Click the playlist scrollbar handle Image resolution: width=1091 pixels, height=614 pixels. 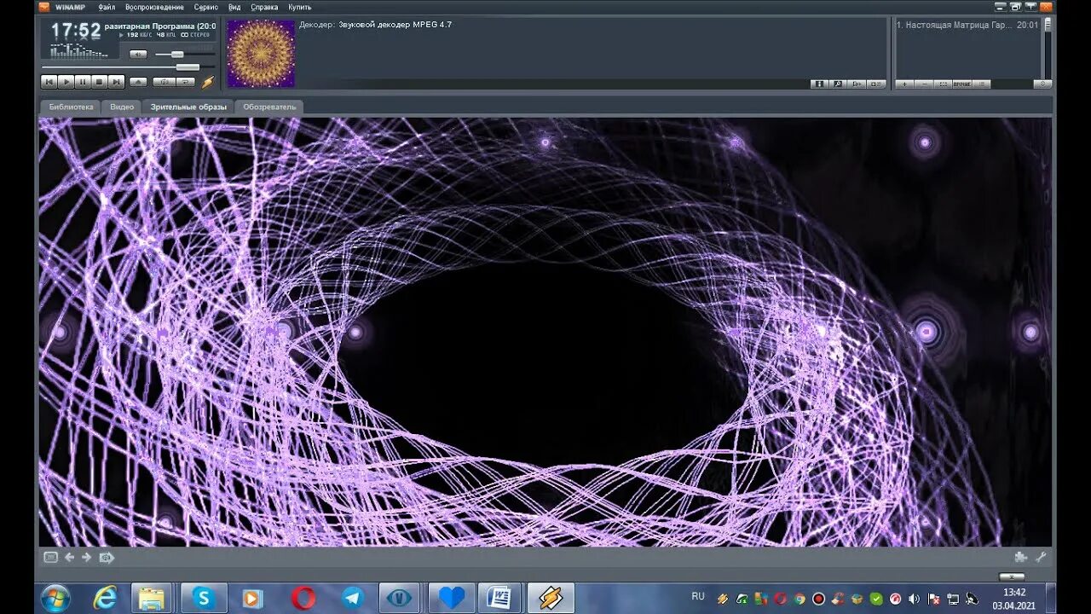coord(1048,26)
